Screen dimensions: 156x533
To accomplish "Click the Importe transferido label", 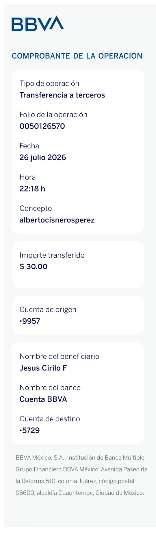I will [x=52, y=255].
